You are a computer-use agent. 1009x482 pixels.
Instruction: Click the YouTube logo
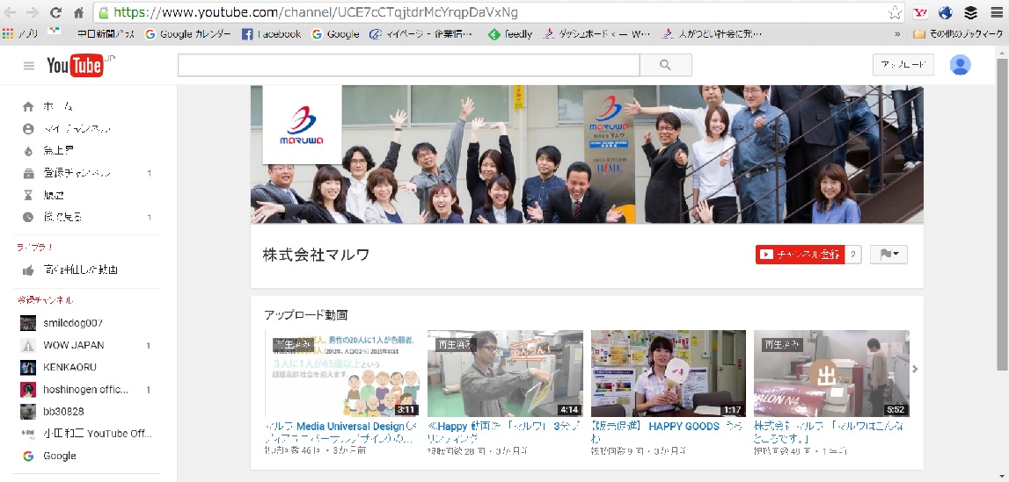point(76,66)
